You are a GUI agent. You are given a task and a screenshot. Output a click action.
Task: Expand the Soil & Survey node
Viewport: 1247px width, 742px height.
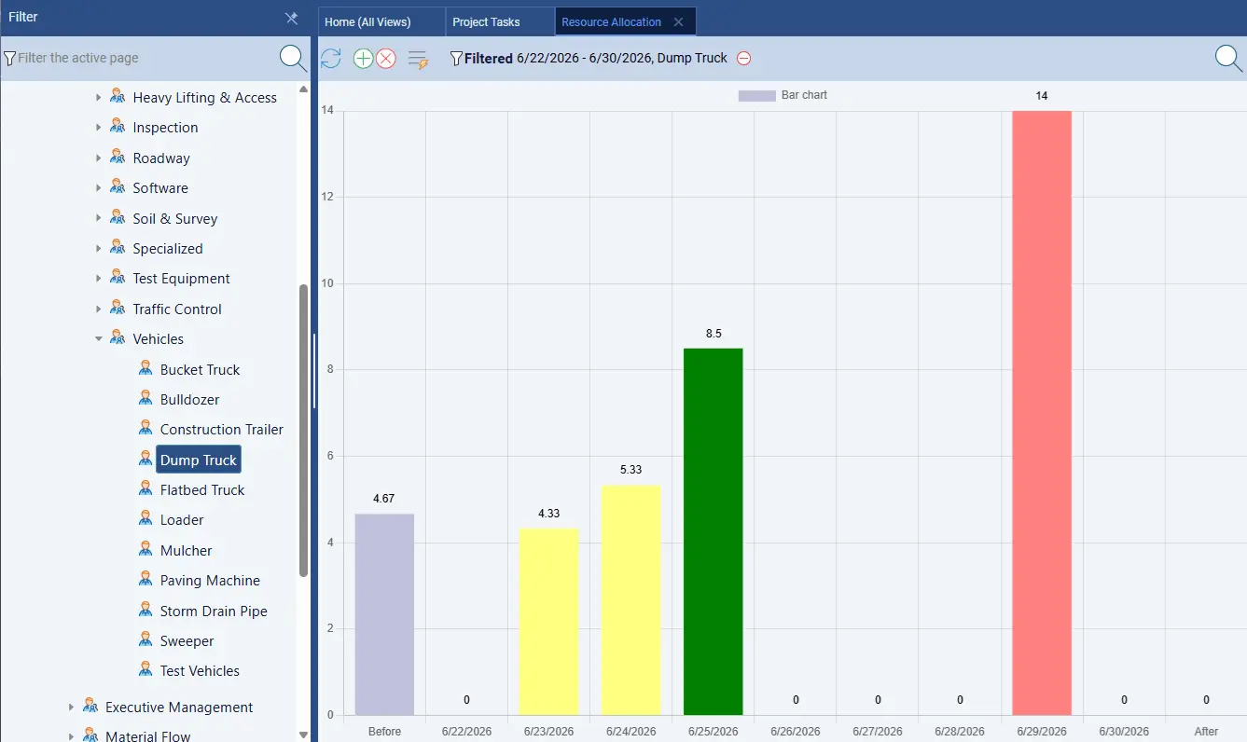point(98,219)
